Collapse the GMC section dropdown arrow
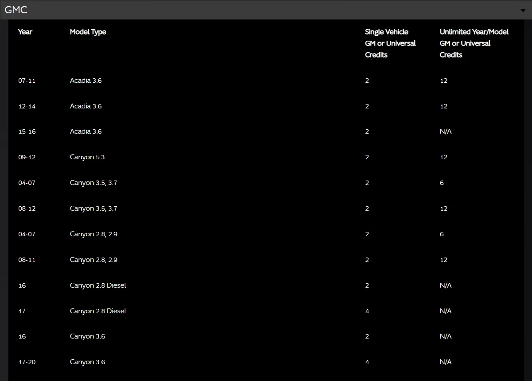This screenshot has width=532, height=381. click(x=523, y=11)
